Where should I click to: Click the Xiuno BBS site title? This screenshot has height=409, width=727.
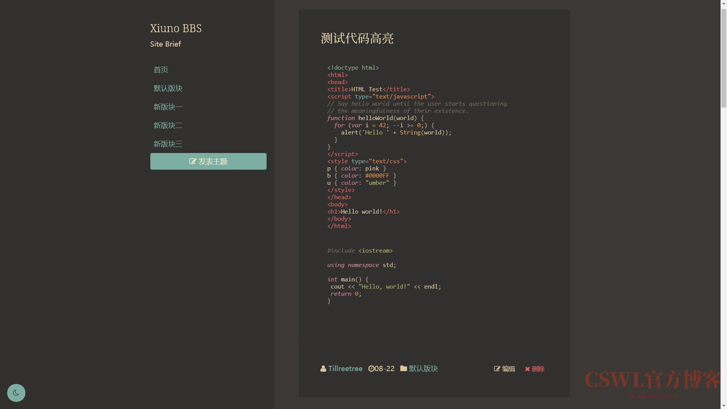point(176,28)
